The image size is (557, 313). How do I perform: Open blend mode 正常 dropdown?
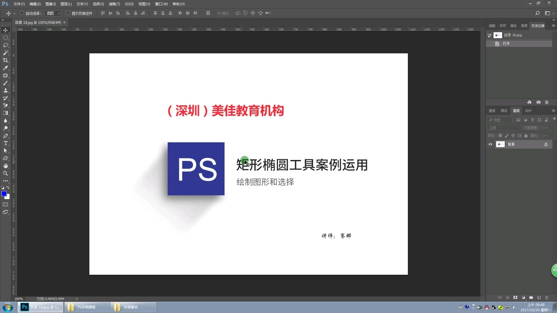point(503,128)
